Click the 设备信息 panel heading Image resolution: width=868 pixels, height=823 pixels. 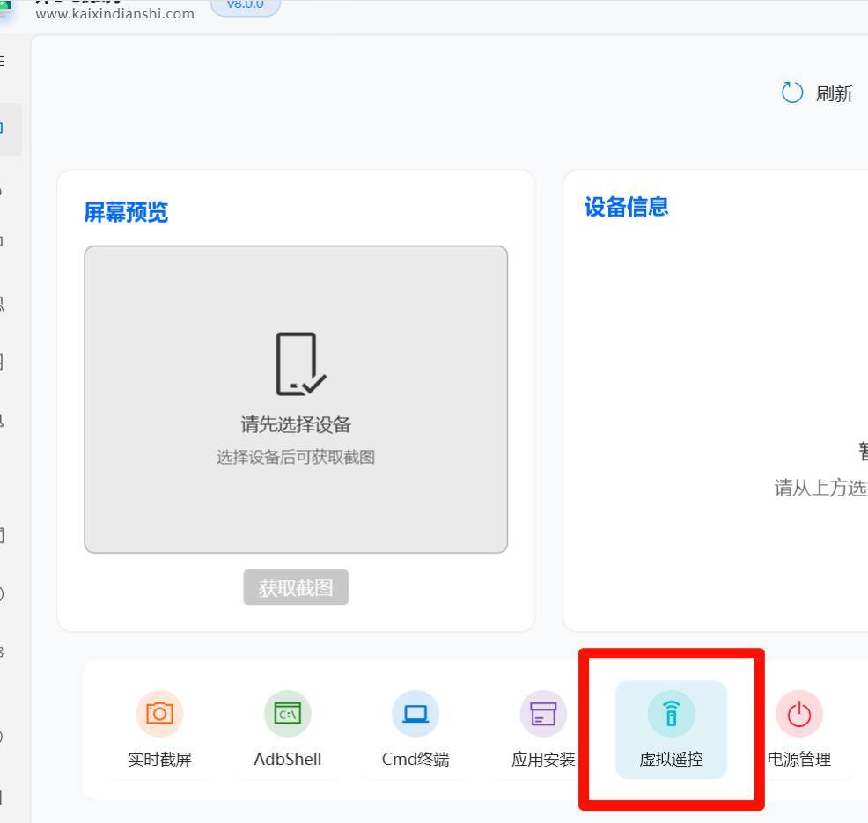point(625,206)
